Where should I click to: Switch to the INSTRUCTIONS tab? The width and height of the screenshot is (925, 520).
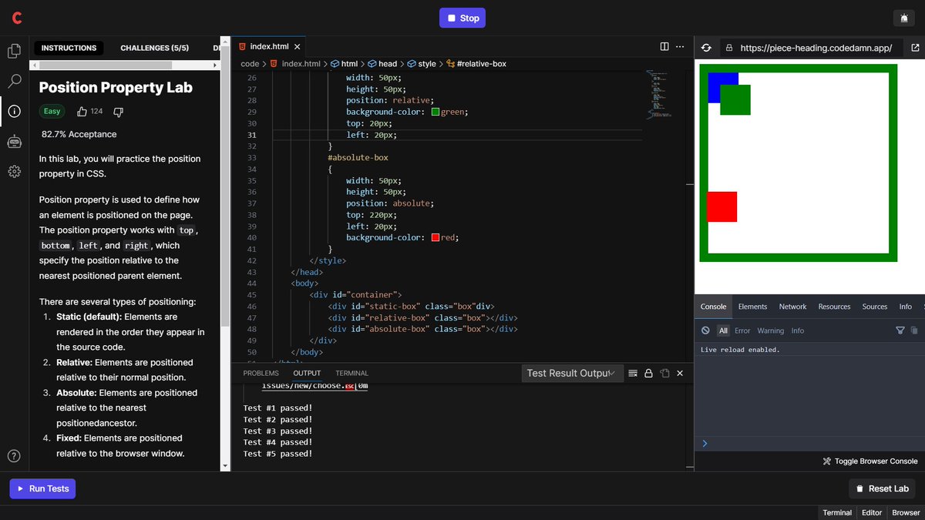tap(69, 48)
